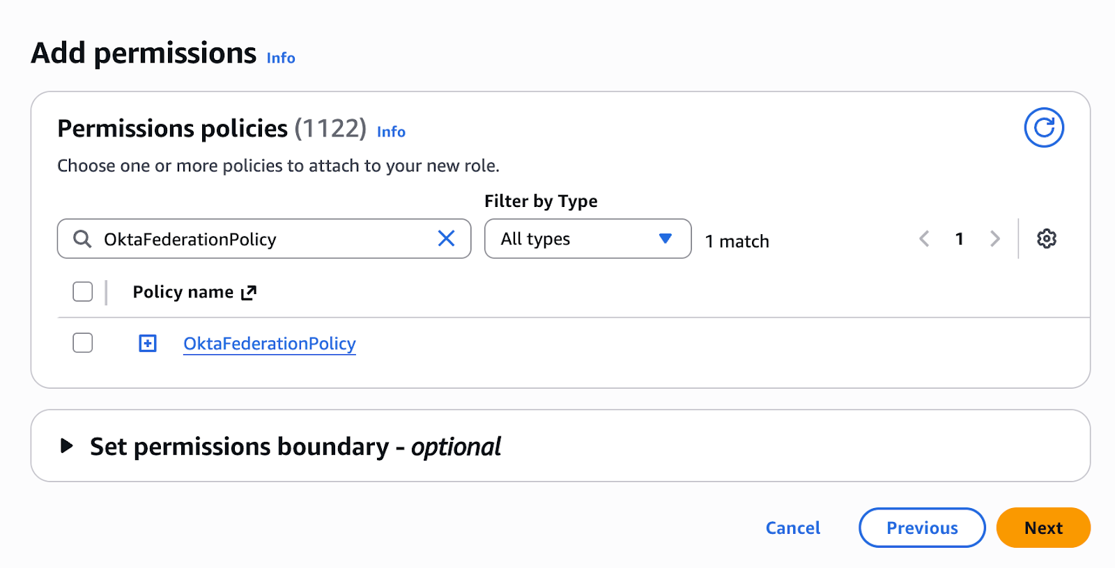Go to next page of results
Image resolution: width=1115 pixels, height=568 pixels.
[994, 239]
